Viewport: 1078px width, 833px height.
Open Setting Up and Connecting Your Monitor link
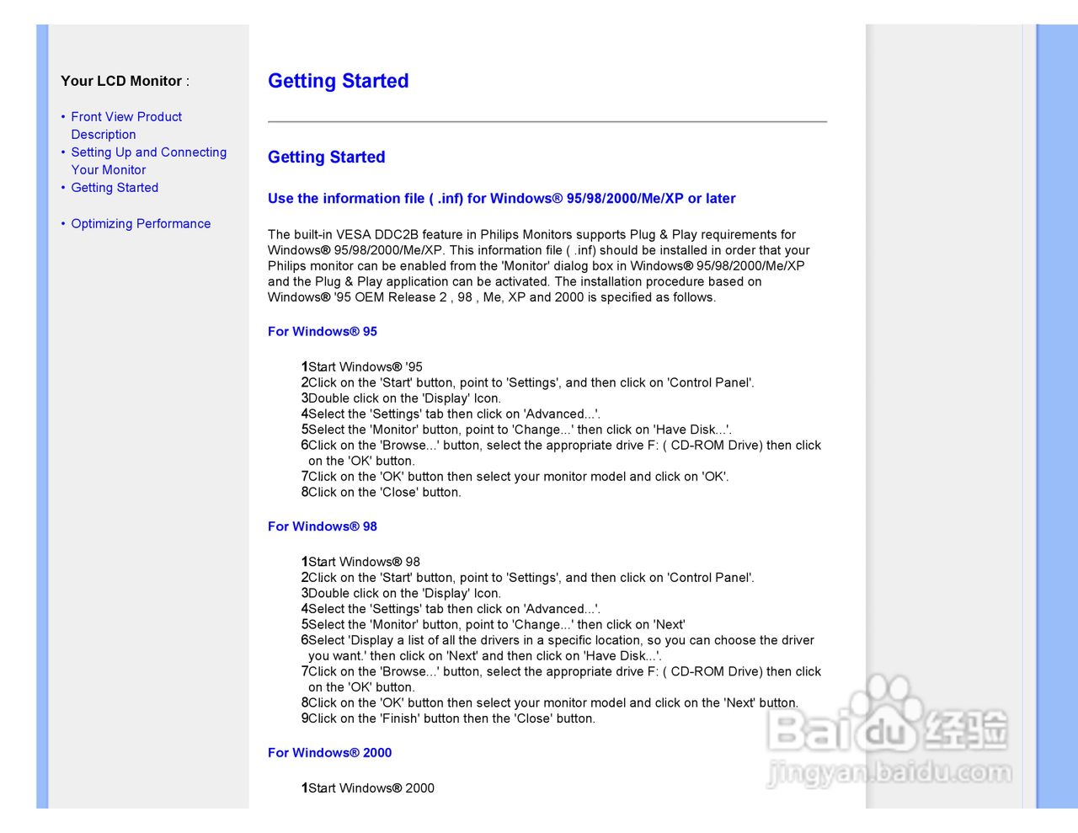(148, 152)
